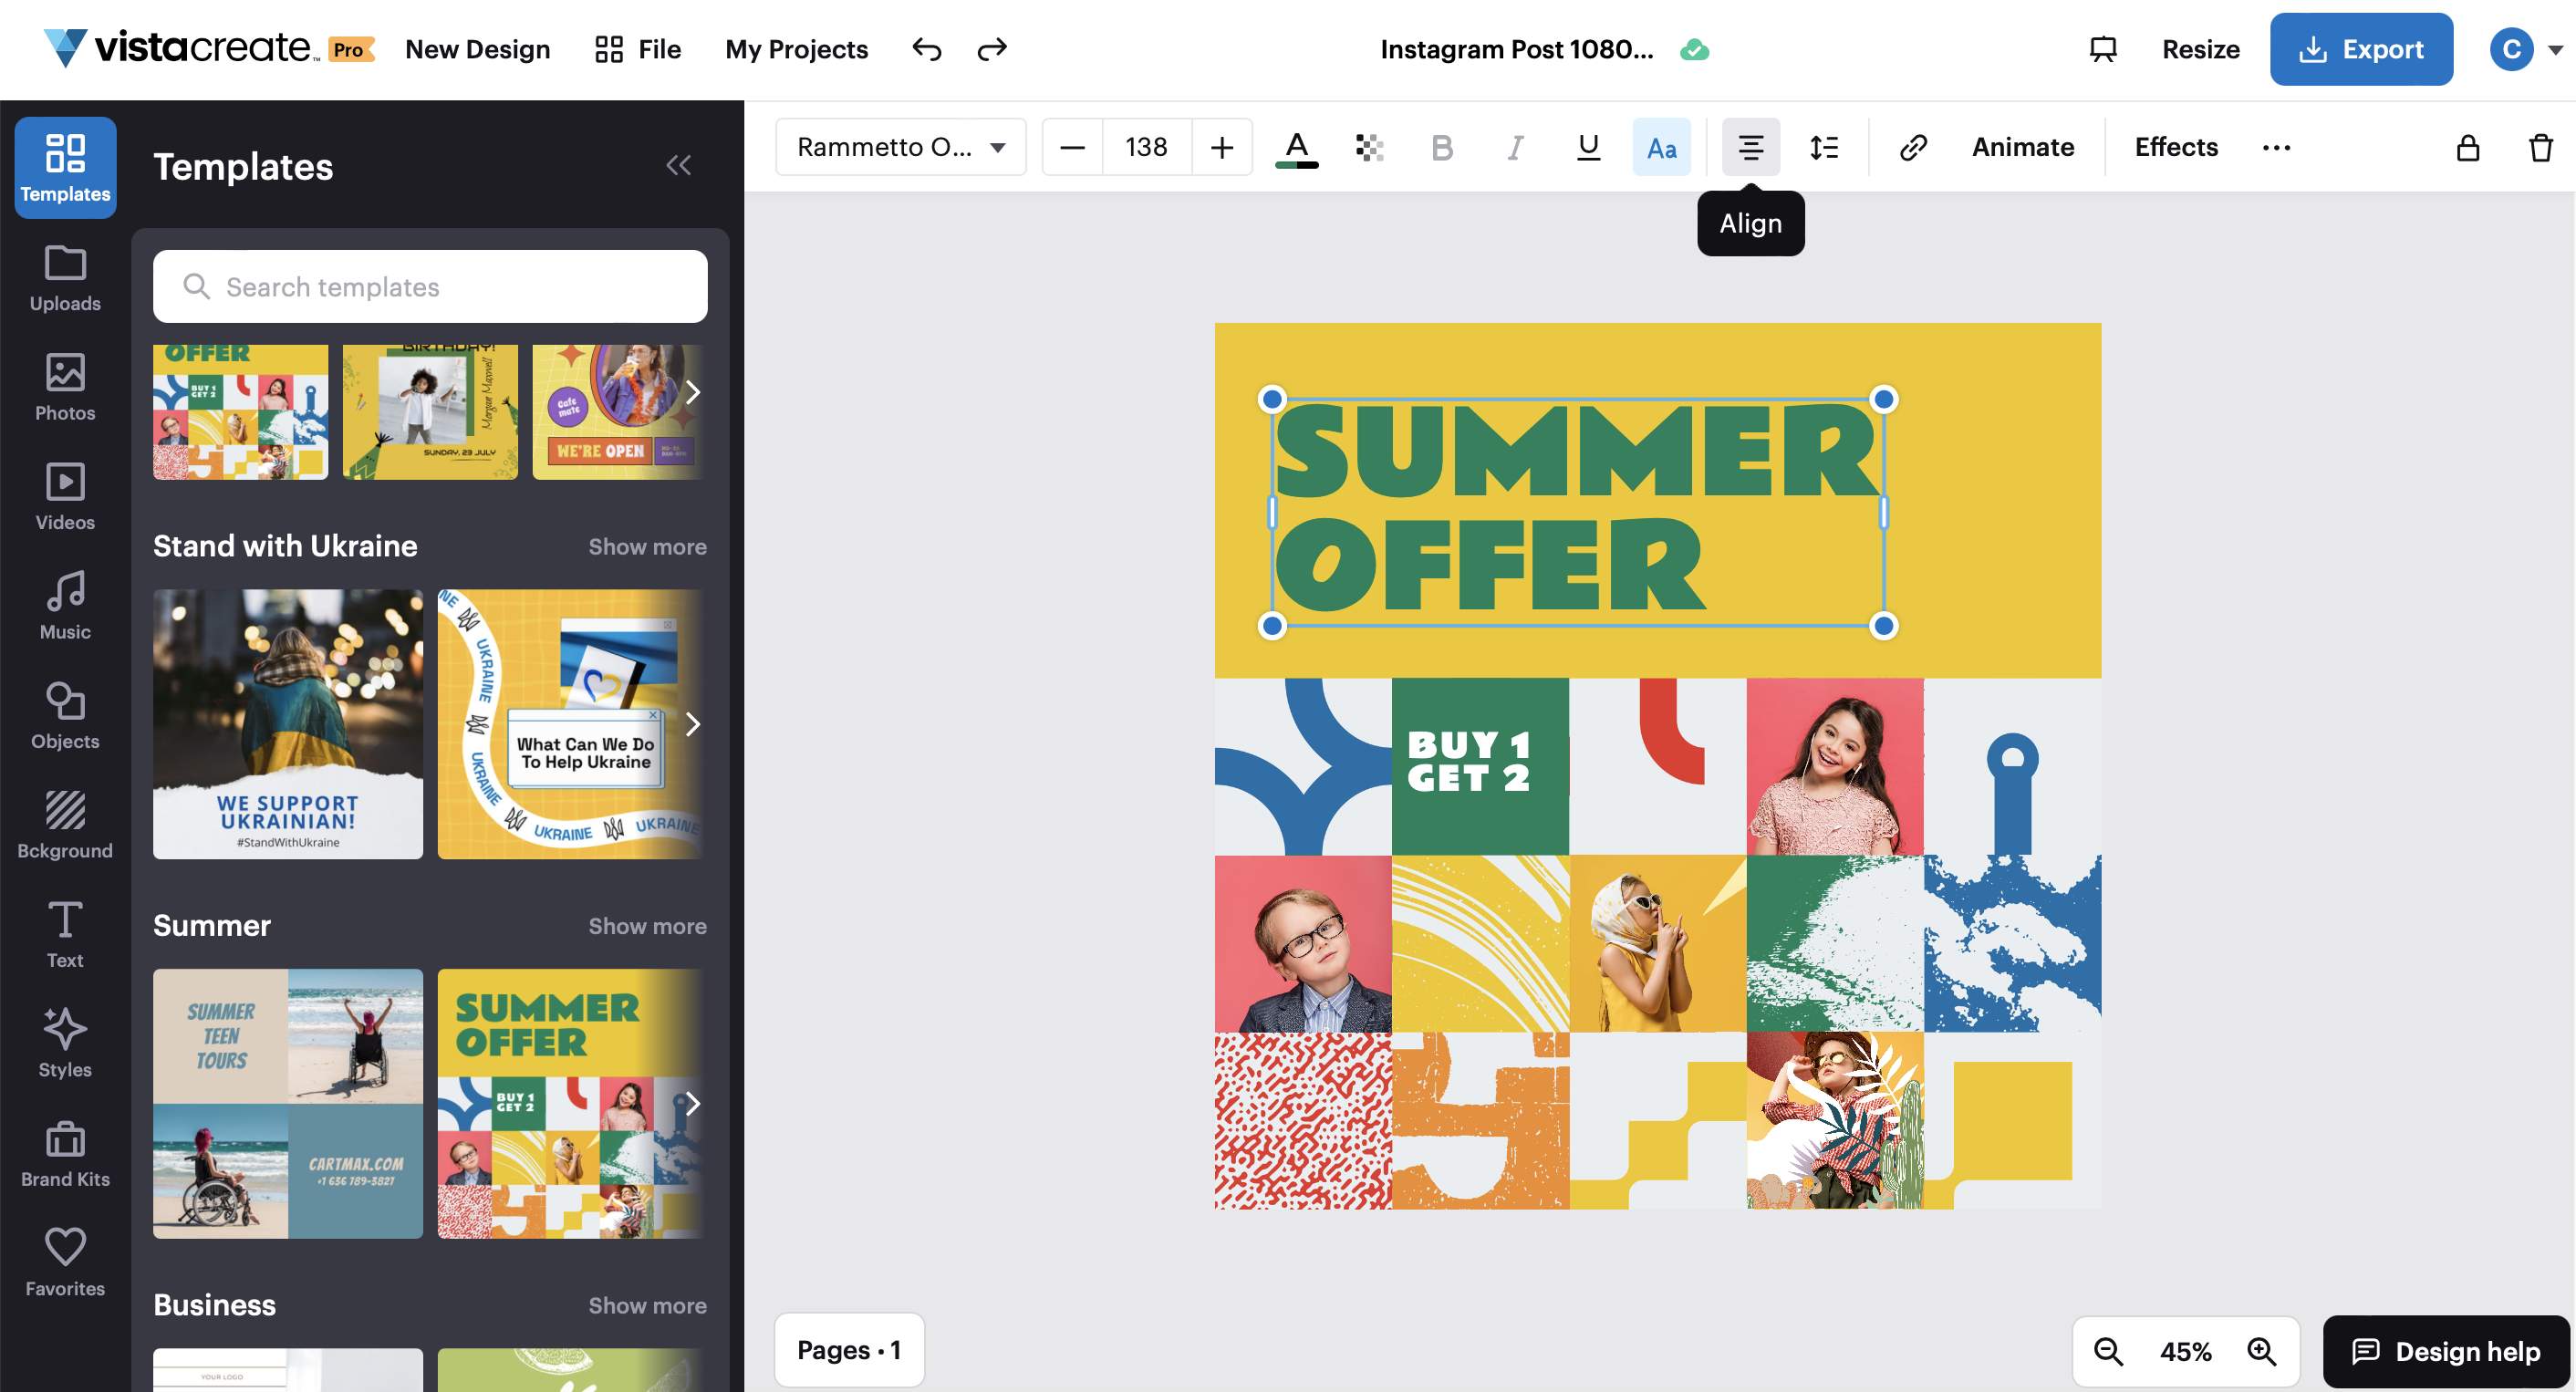Open the account avatar menu
Viewport: 2576px width, 1392px height.
(2525, 49)
